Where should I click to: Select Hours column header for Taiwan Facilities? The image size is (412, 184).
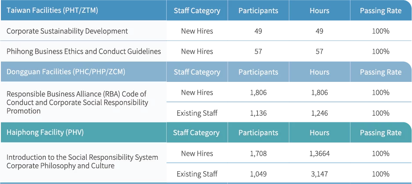tap(319, 11)
